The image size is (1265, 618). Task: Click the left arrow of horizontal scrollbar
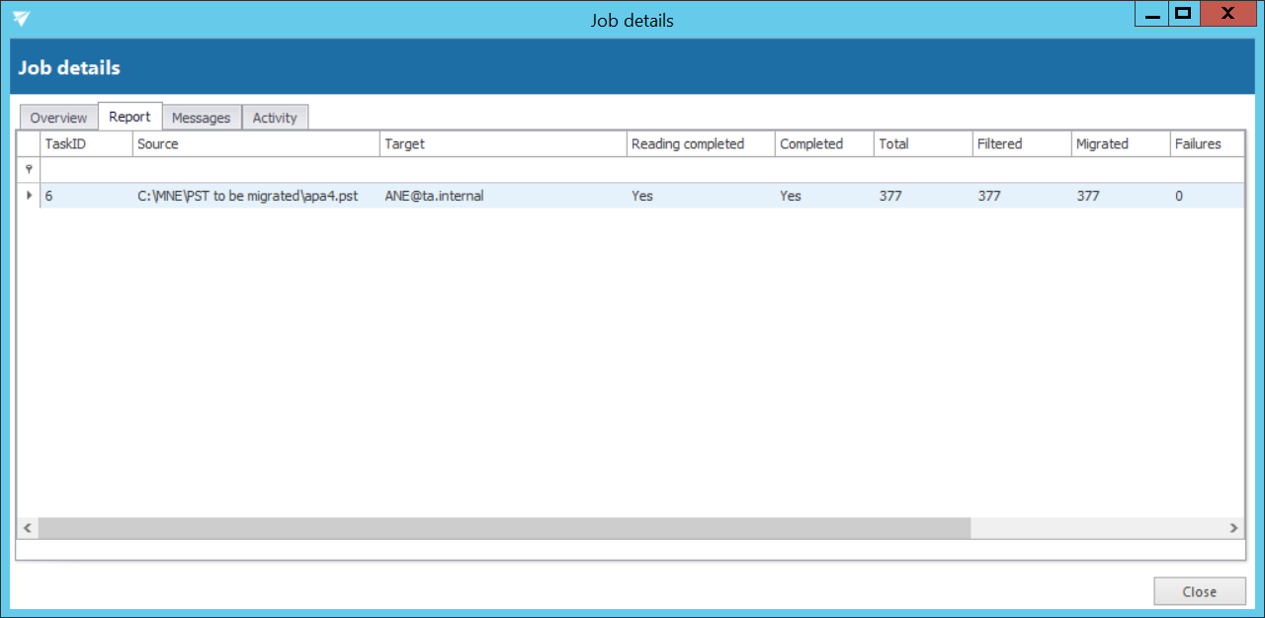tap(28, 529)
